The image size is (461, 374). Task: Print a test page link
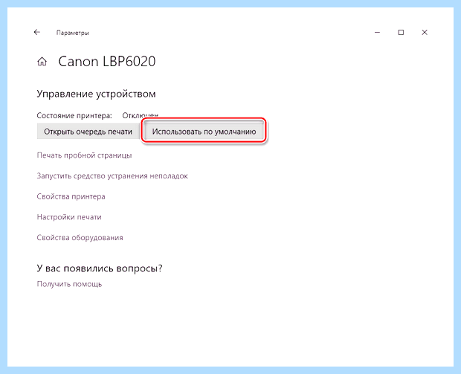(84, 155)
